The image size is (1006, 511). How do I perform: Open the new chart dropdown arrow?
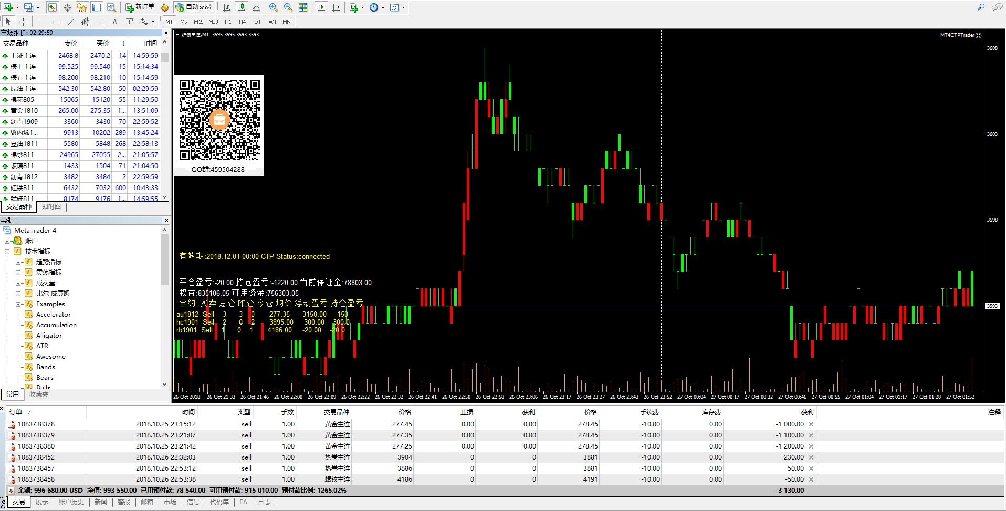[17, 7]
